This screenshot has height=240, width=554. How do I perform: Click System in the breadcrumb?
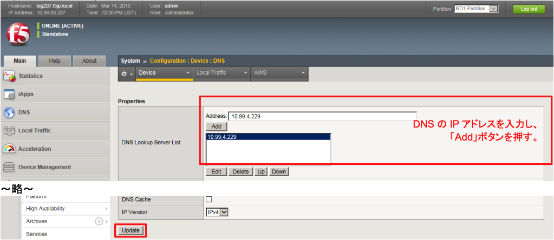131,61
